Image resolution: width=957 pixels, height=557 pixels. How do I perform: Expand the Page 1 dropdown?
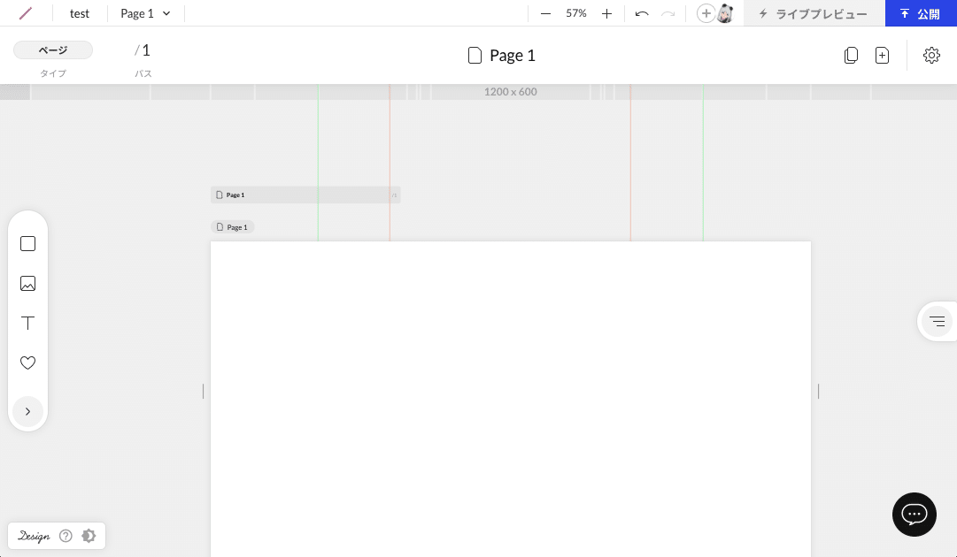click(x=145, y=13)
